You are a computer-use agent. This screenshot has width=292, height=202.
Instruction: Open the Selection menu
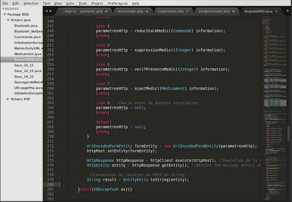(31, 3)
